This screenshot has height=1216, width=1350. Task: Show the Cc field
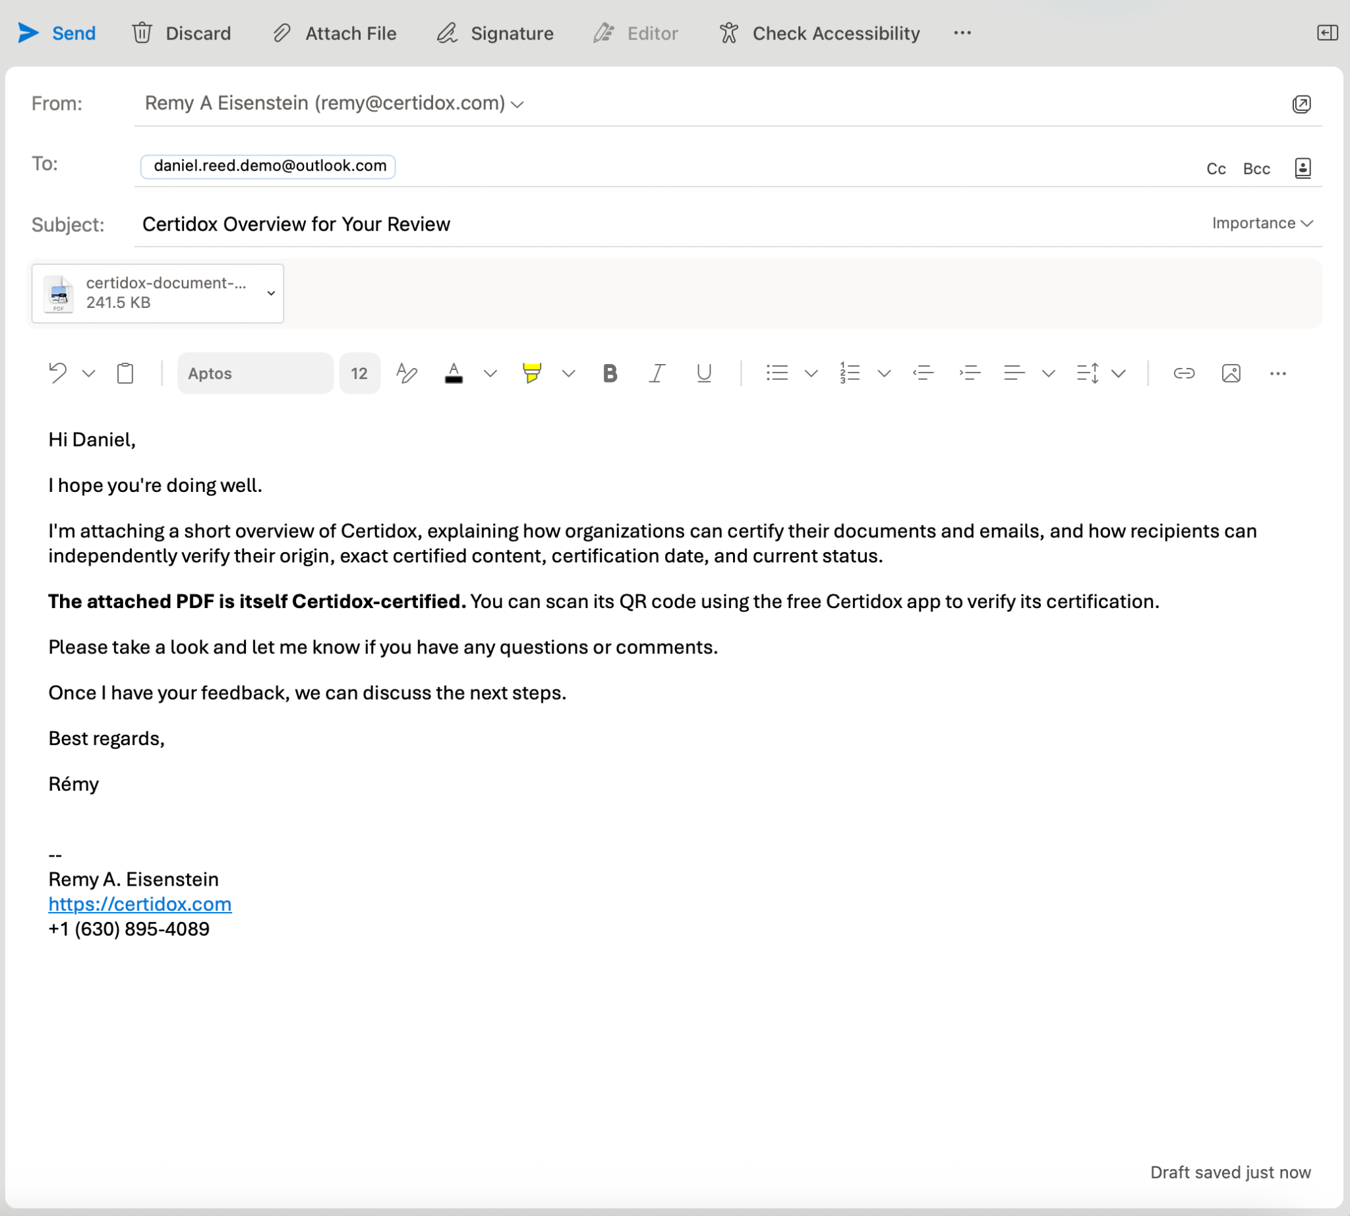click(1216, 168)
